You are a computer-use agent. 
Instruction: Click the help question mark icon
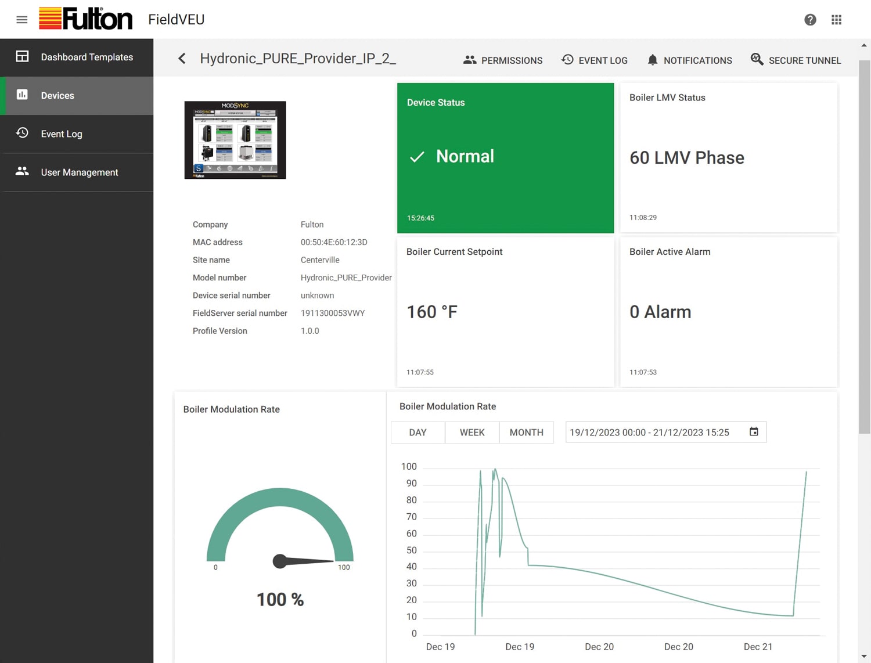pos(810,19)
